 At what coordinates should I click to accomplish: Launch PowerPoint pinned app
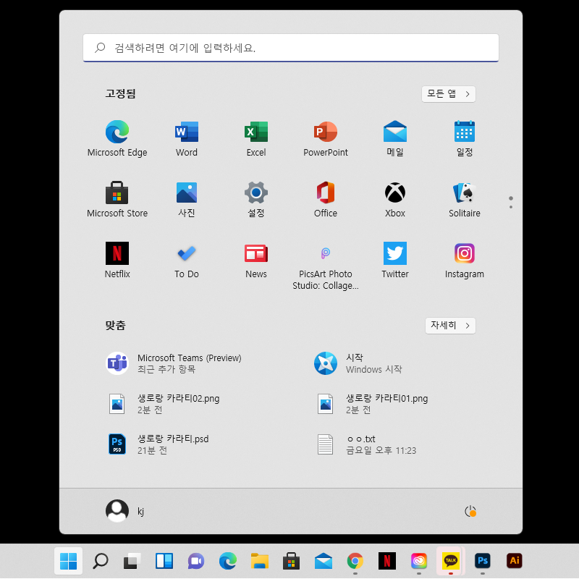pos(325,138)
